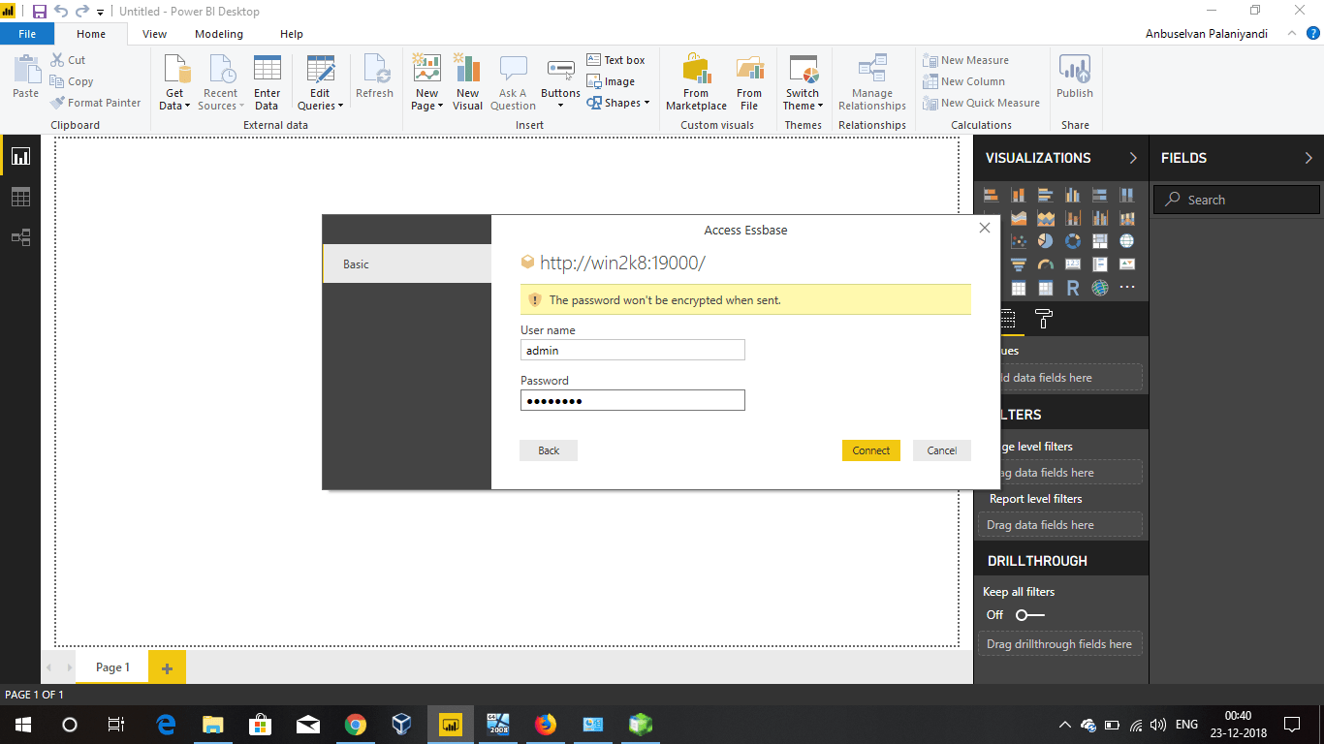Select the Clustered bar chart visualization
Screen dimensions: 1324x744
[x=1046, y=195]
